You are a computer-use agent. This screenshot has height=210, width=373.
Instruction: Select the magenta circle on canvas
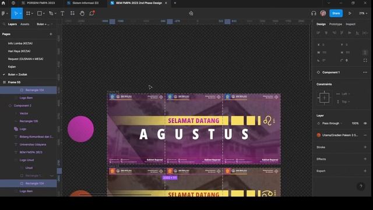80,129
